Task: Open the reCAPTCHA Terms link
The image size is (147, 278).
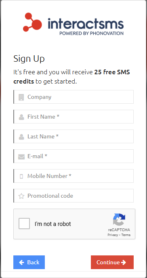Action: click(126, 235)
